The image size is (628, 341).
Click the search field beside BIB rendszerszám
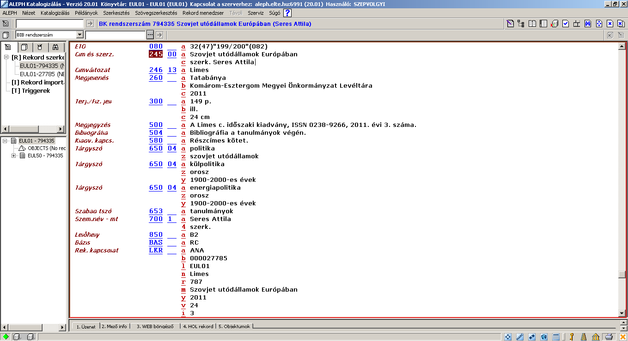(x=116, y=35)
